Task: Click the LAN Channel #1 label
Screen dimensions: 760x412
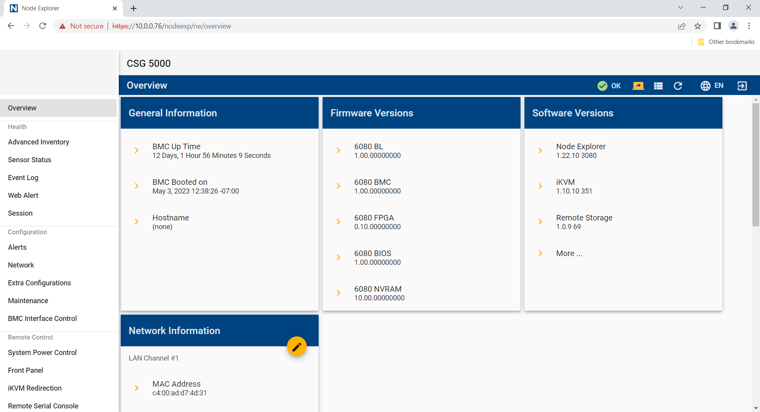Action: 154,358
